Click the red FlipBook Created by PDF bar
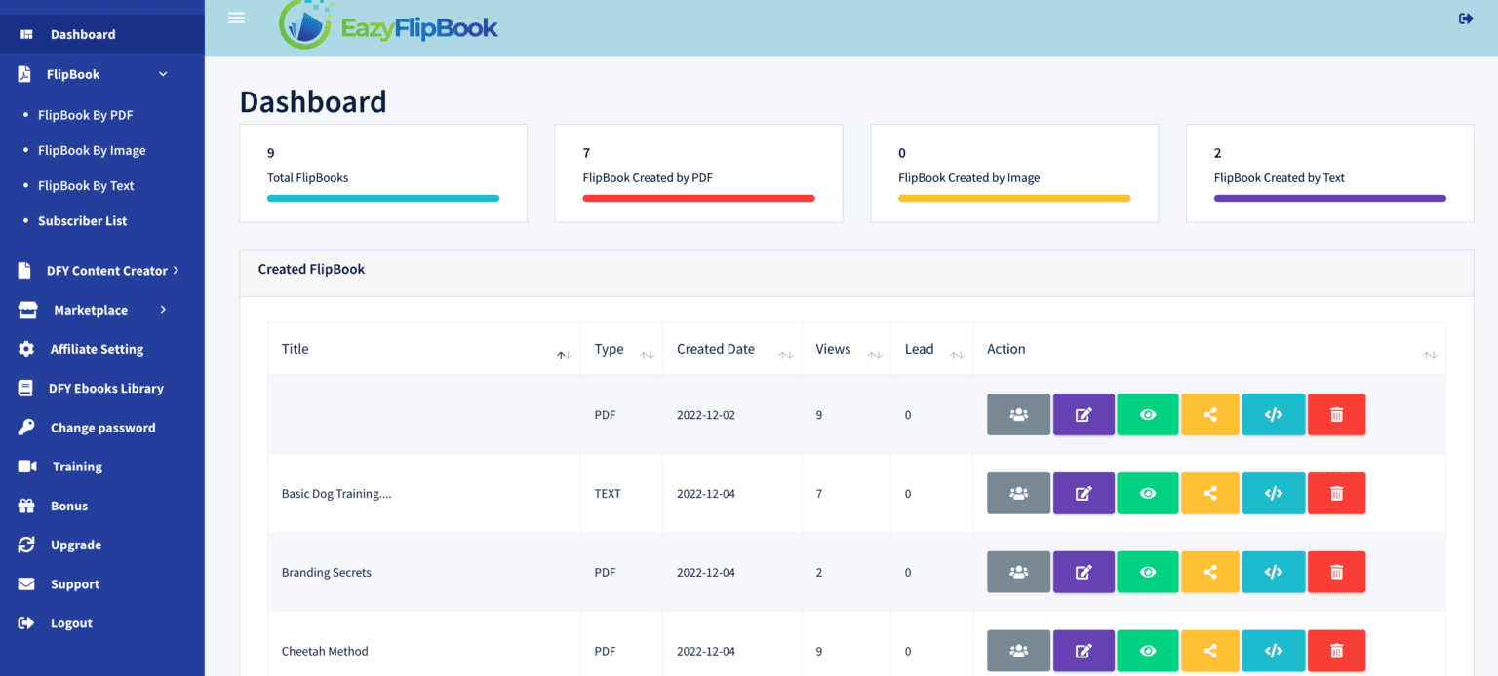 [698, 198]
